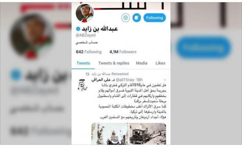
Task: Switch to Tweets & replies tab
Action: [114, 63]
